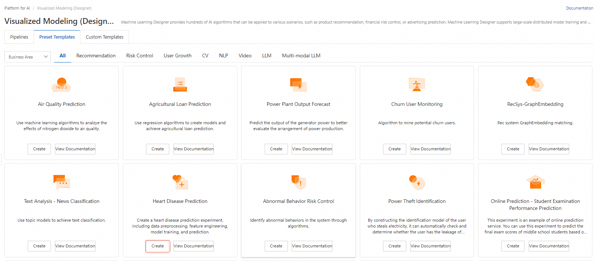595x261 pixels.
Task: View Documentation for Agricultural Loan Prediction
Action: (194, 149)
